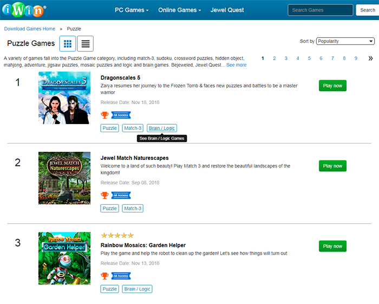Click the All Access badge for Rainbow Mosaics
This screenshot has width=379, height=304.
[x=121, y=276]
